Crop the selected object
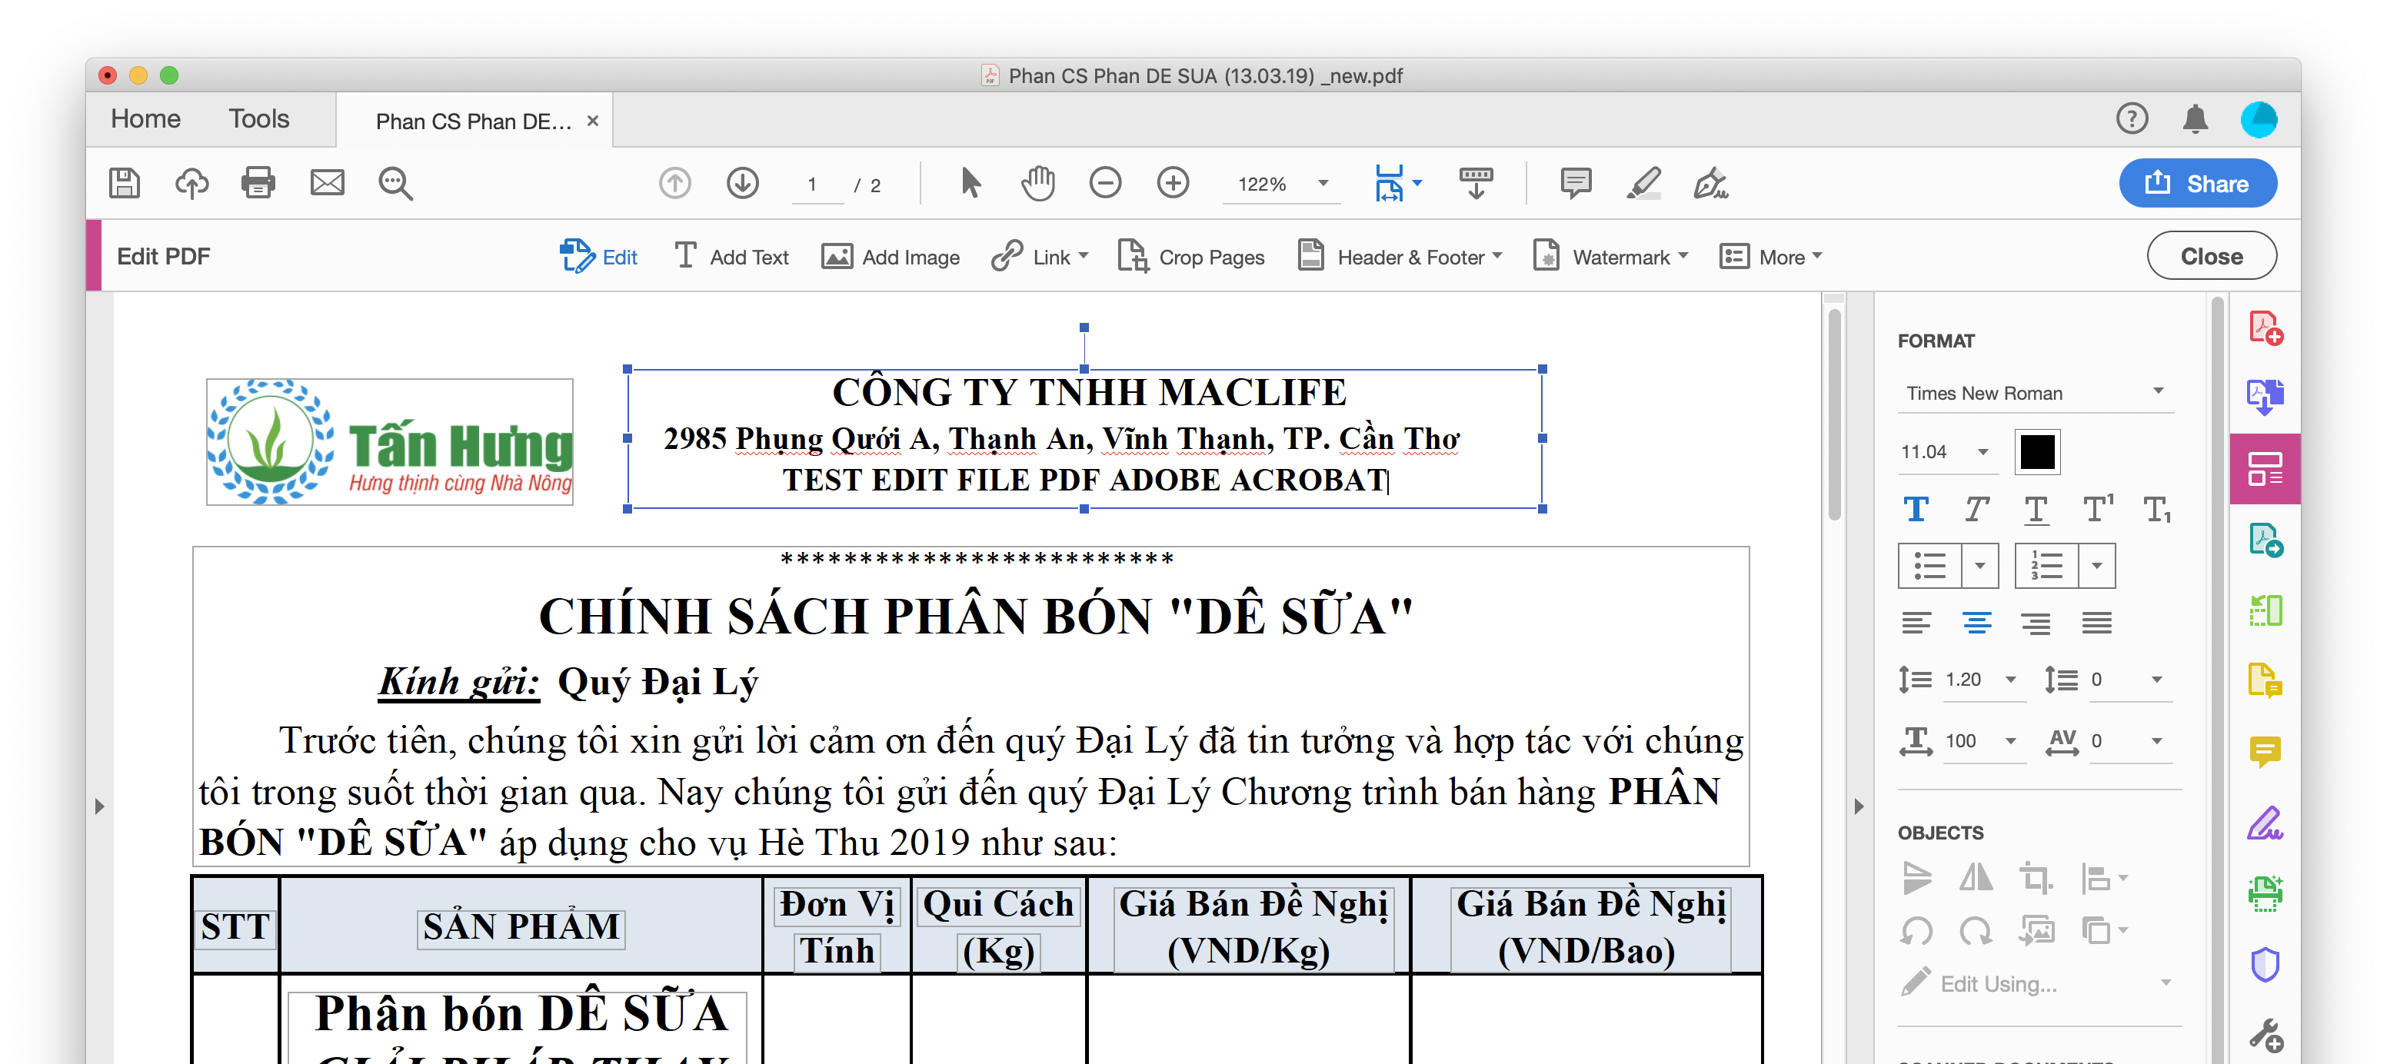This screenshot has width=2387, height=1064. [2036, 878]
